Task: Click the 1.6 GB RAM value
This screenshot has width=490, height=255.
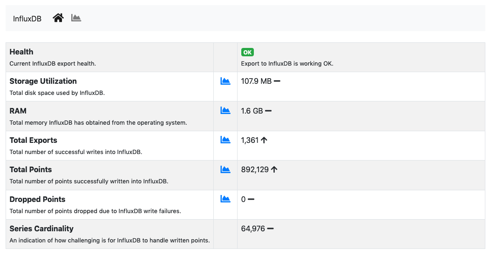Action: point(252,111)
